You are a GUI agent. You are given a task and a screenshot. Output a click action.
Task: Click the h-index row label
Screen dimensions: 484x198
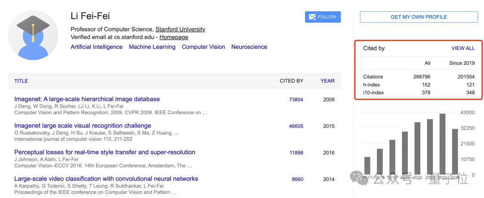(372, 84)
